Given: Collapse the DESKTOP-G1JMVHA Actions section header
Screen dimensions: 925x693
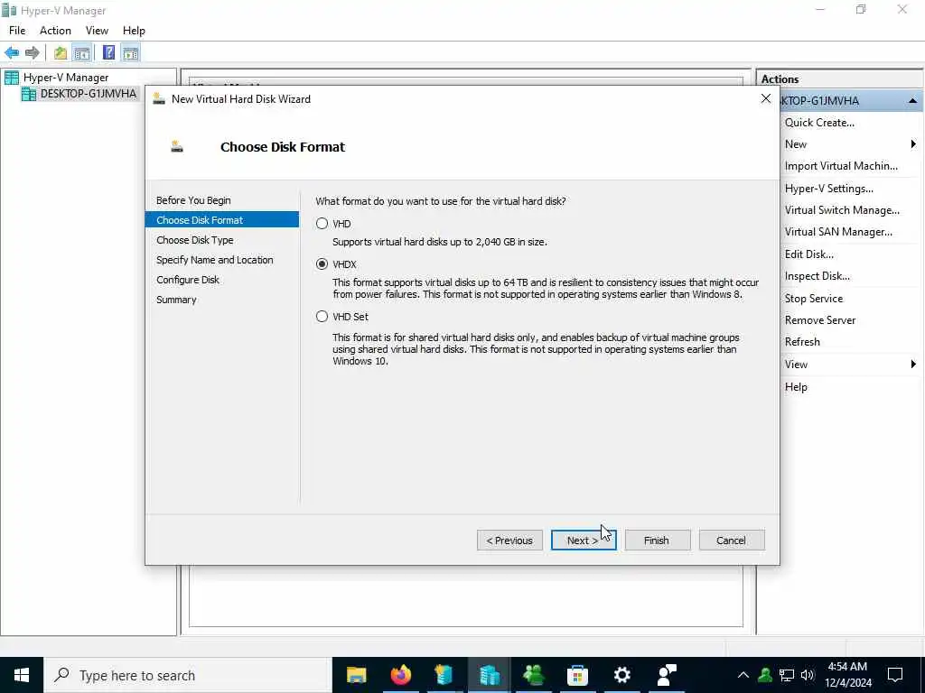Looking at the screenshot, I should click(x=912, y=101).
